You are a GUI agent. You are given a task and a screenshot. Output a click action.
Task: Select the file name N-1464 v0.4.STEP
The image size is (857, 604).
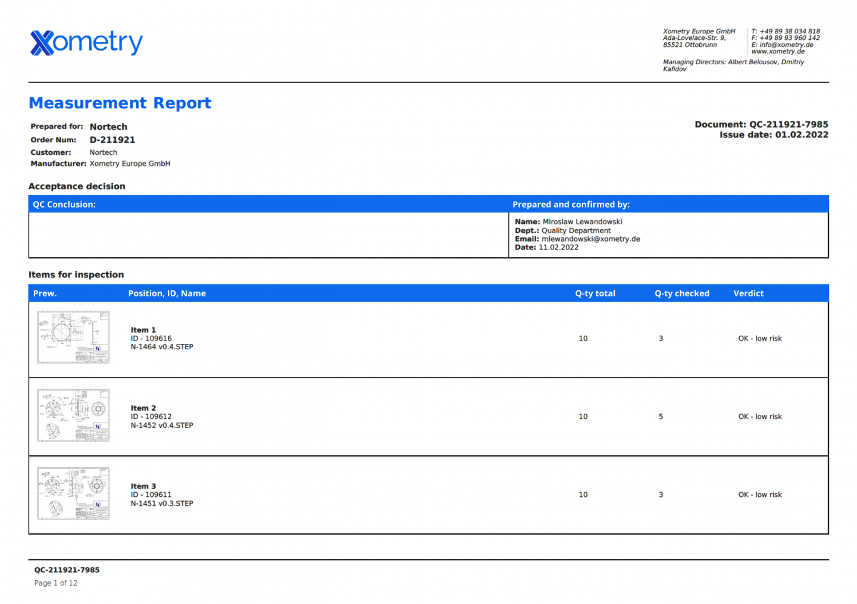162,347
